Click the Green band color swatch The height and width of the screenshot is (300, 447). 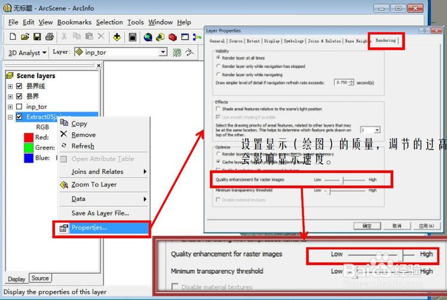[29, 148]
